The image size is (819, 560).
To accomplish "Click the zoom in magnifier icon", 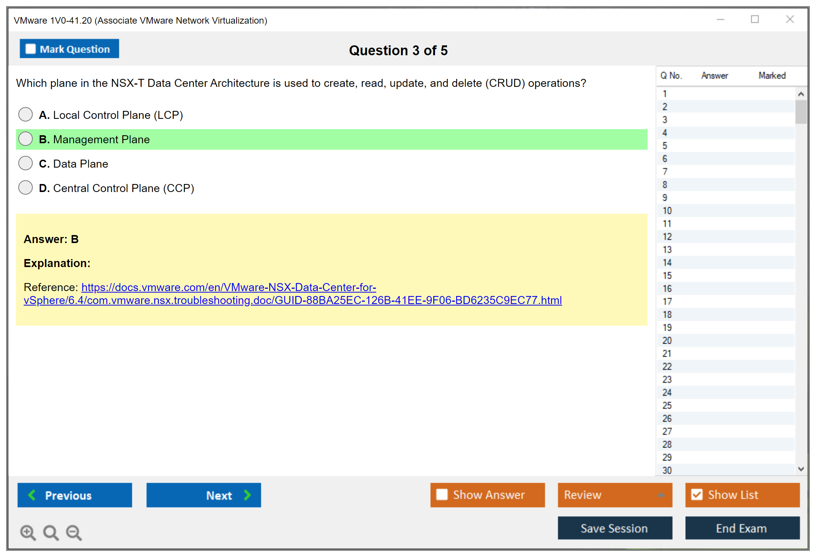I will (28, 532).
